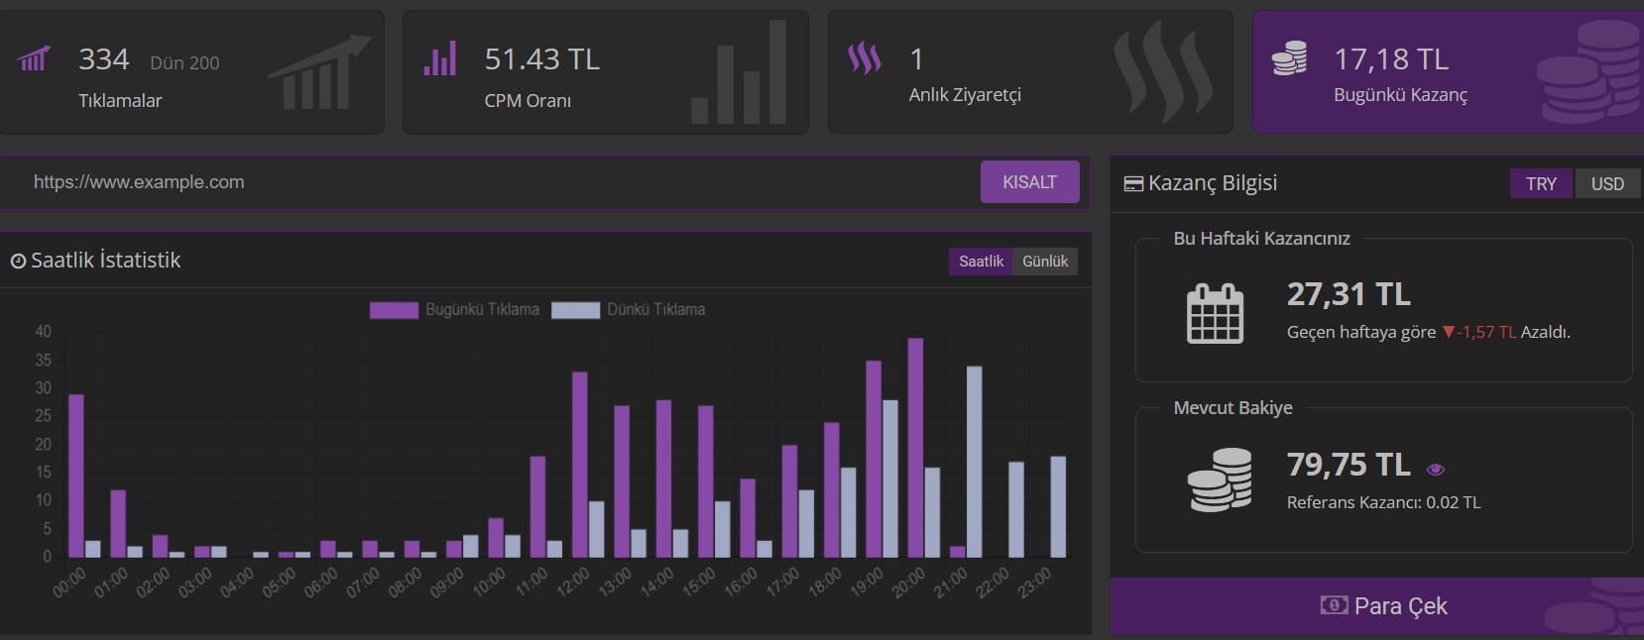
Task: Select the Günlük statistics tab
Action: coord(1045,262)
